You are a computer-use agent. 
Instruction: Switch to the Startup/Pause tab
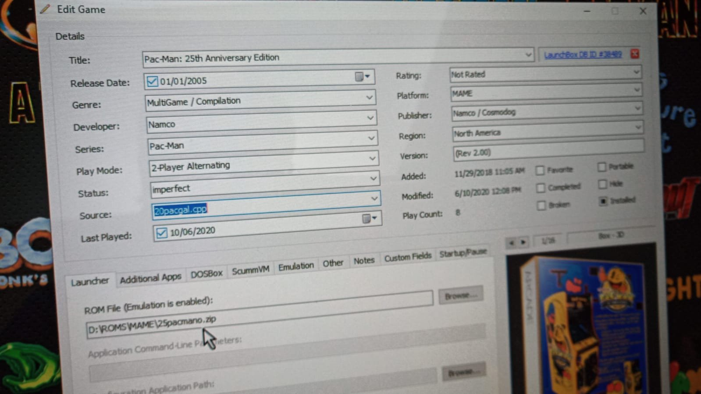pos(463,253)
